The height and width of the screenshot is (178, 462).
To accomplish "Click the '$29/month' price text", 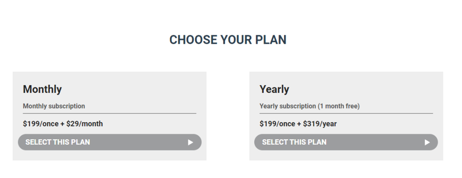I will 84,124.
